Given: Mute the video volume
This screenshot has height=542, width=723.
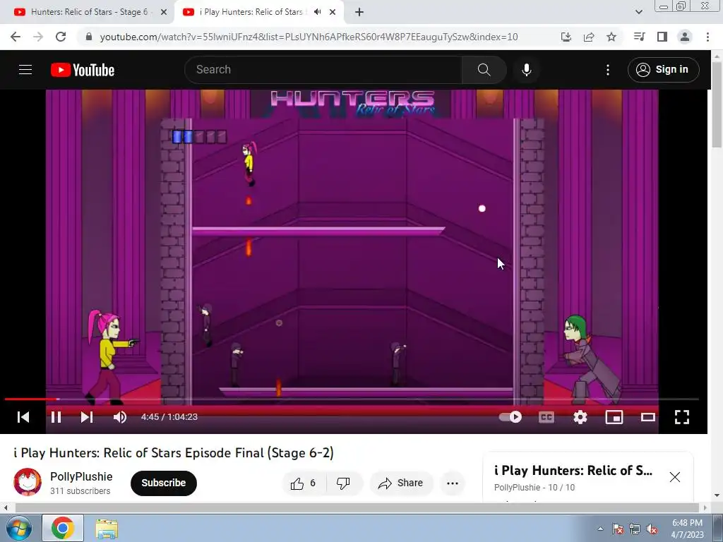Looking at the screenshot, I should [120, 417].
